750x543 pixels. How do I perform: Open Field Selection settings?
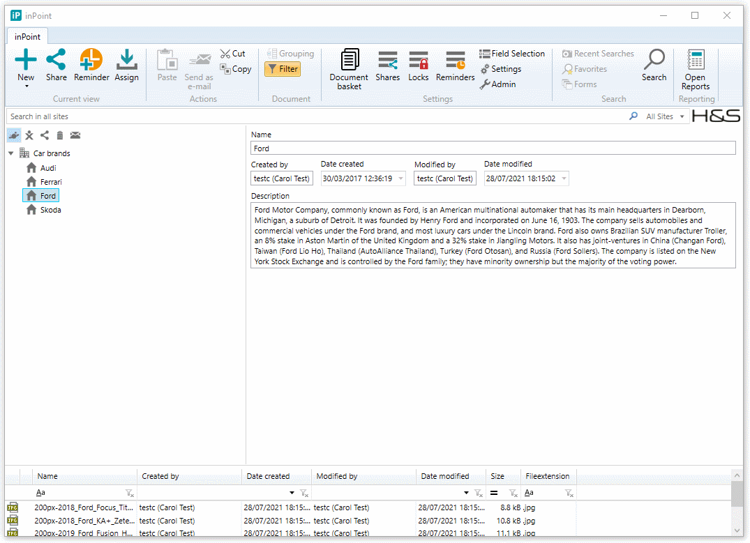(512, 54)
